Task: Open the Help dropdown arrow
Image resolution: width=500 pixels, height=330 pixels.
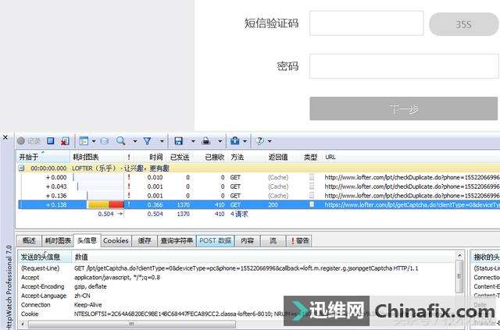Action: (x=270, y=141)
